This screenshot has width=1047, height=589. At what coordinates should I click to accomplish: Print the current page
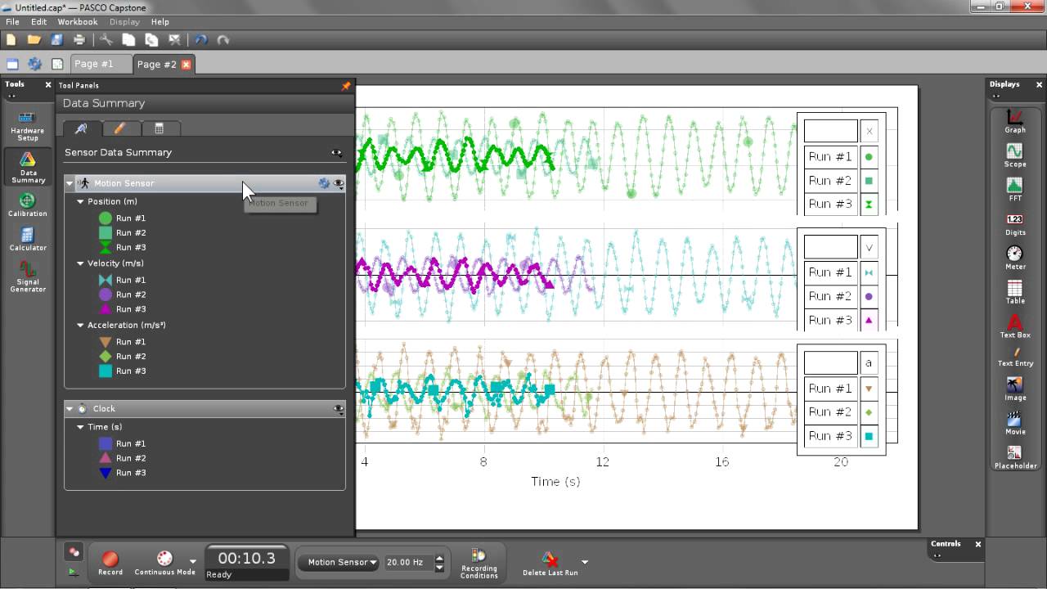79,39
